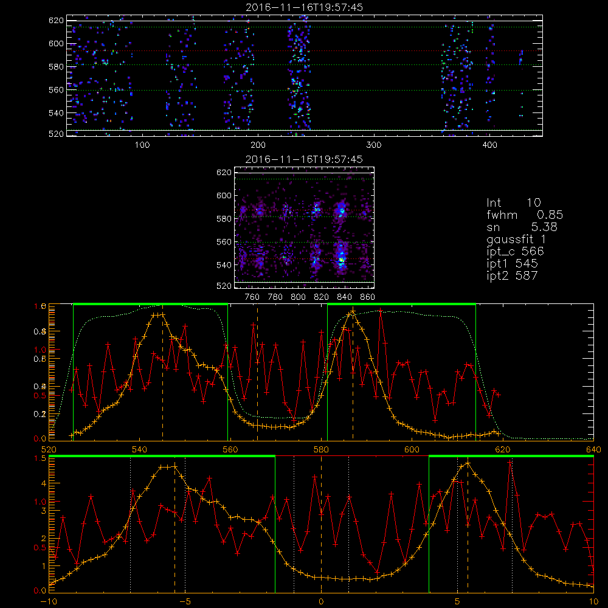Click the 0 tick label on the bottom x-axis
Viewport: 608px width, 608px height.
pos(321,602)
